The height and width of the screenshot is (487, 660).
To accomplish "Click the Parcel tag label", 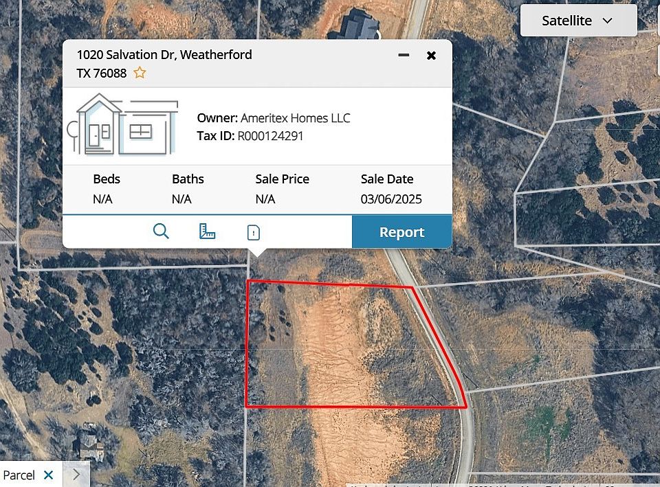I will [19, 475].
